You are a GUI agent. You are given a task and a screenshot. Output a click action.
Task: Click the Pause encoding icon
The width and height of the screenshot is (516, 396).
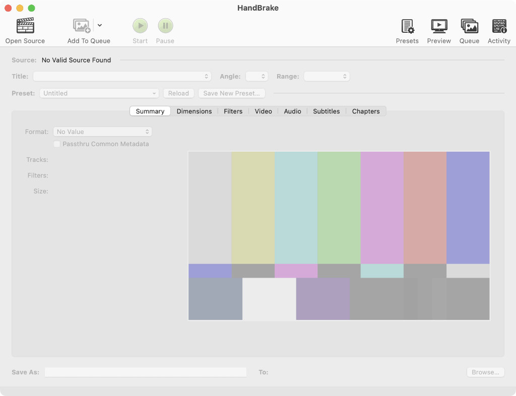pos(165,26)
